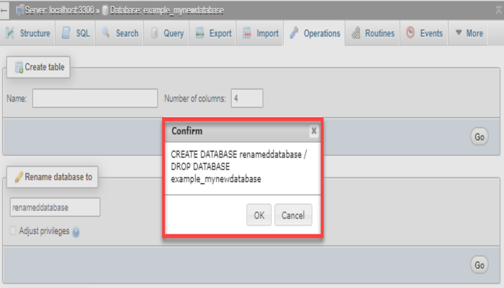Switch to the SQL tab
The image size is (504, 288).
(75, 33)
